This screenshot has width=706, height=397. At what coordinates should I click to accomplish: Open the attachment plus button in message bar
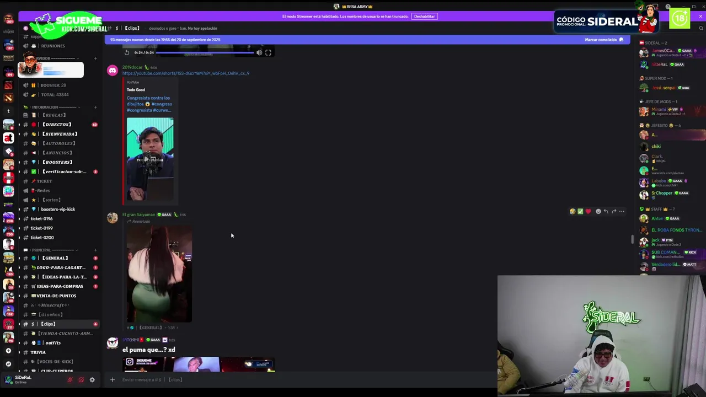point(112,379)
